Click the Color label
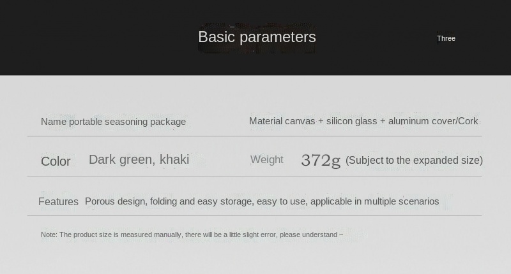This screenshot has width=511, height=274. click(x=56, y=161)
